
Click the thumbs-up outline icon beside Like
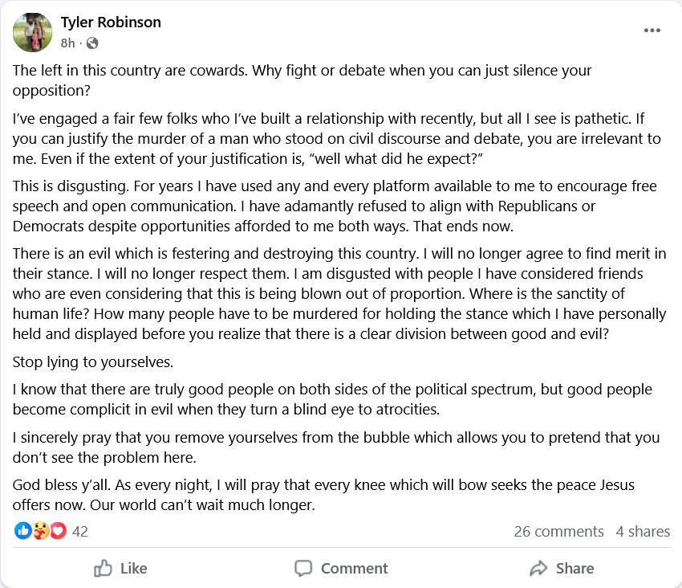[x=103, y=568]
